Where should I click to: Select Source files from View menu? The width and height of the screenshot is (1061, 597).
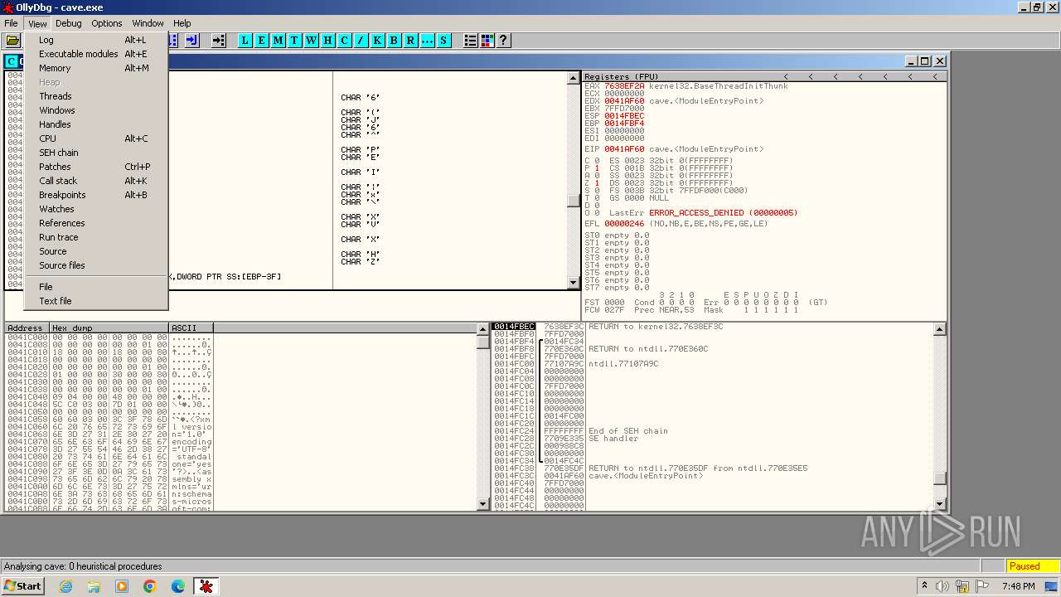coord(96,265)
